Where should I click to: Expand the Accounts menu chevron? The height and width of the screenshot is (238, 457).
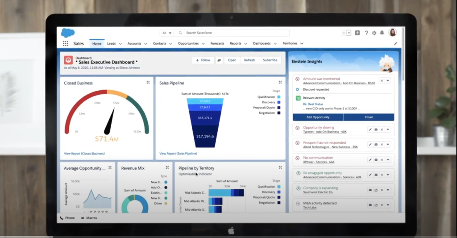pyautogui.click(x=145, y=44)
